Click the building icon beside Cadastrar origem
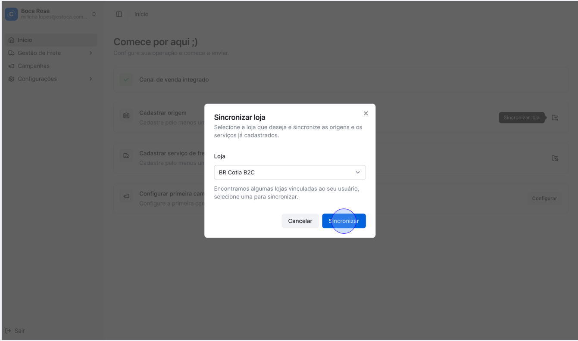This screenshot has width=578, height=341. (x=126, y=115)
